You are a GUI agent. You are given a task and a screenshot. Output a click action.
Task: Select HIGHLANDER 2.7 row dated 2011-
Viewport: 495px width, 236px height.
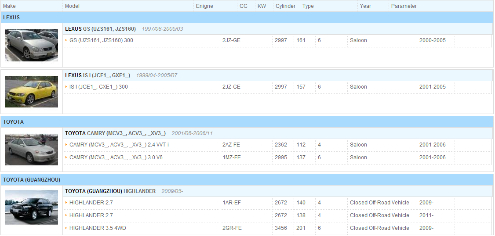pos(278,215)
